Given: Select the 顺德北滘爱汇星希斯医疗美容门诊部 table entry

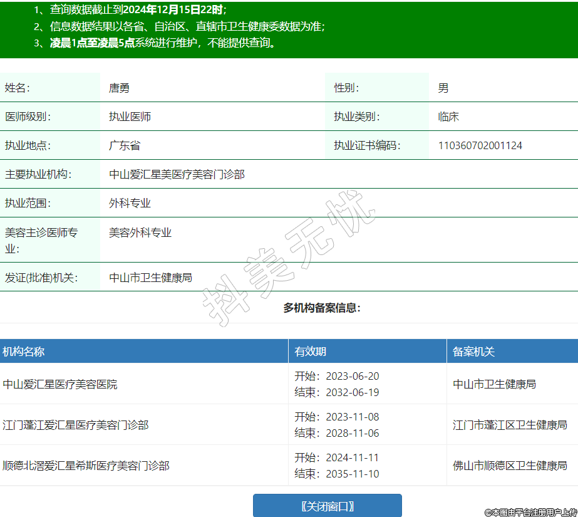Looking at the screenshot, I should click(86, 466).
